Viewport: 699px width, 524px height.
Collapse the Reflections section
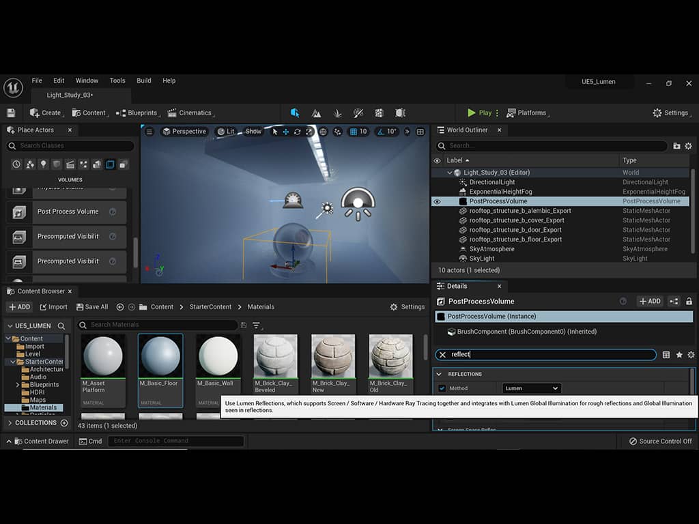[439, 374]
